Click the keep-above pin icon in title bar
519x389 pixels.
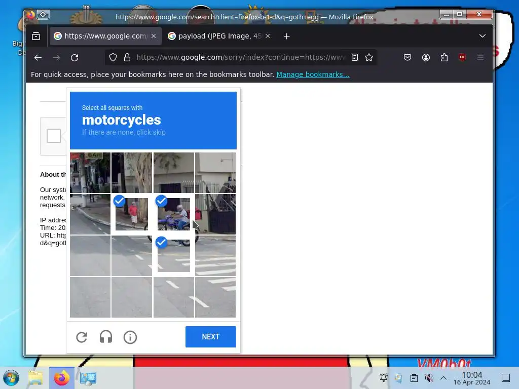click(x=43, y=15)
